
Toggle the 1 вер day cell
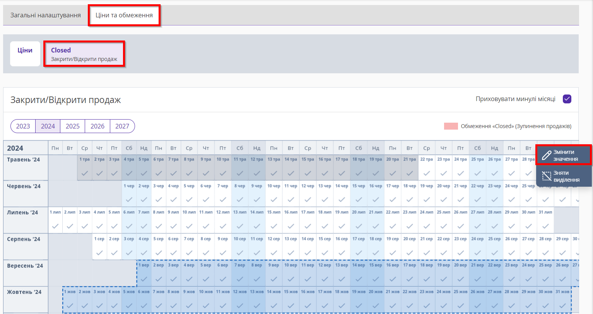[144, 273]
